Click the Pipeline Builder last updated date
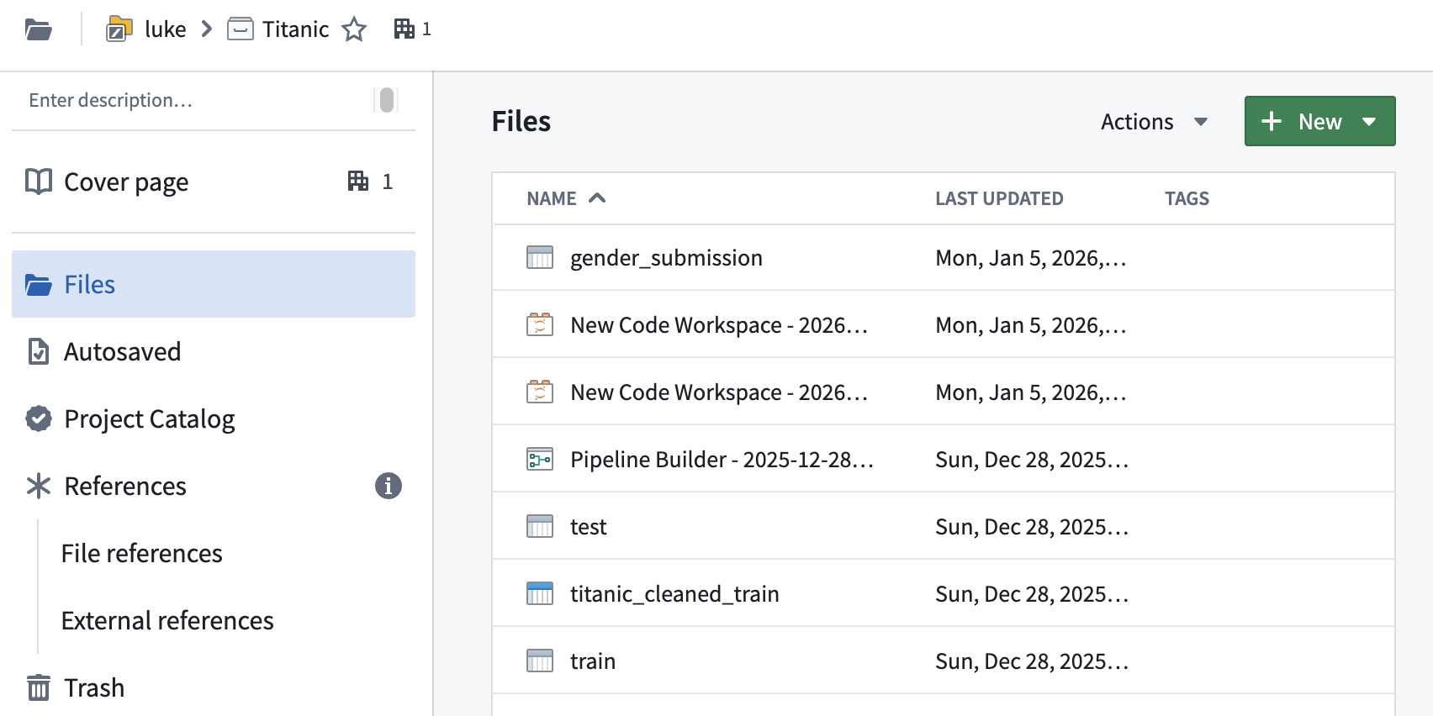The width and height of the screenshot is (1433, 716). click(x=1032, y=460)
